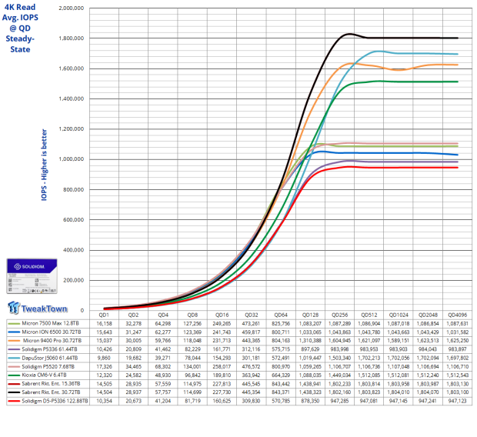Viewport: 477px width, 437px height.
Task: Click table cell '1,087,631' in the QD4096 column
Action: tap(457, 323)
